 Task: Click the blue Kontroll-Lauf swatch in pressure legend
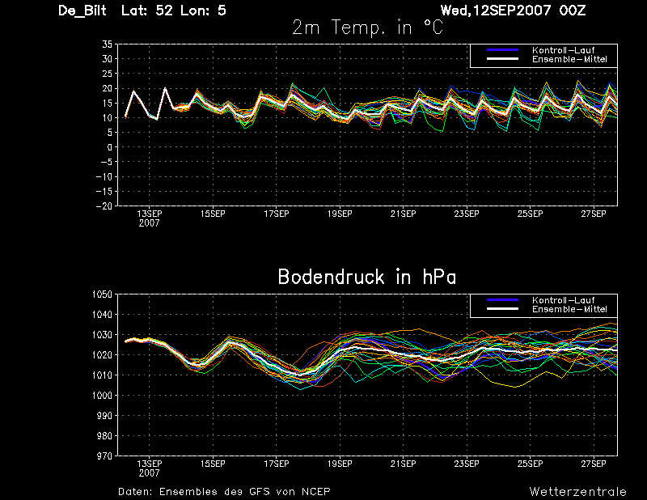click(502, 300)
